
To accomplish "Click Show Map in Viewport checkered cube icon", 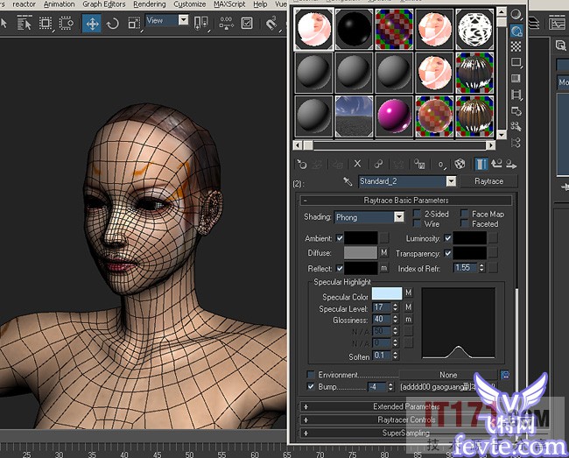I will (460, 164).
